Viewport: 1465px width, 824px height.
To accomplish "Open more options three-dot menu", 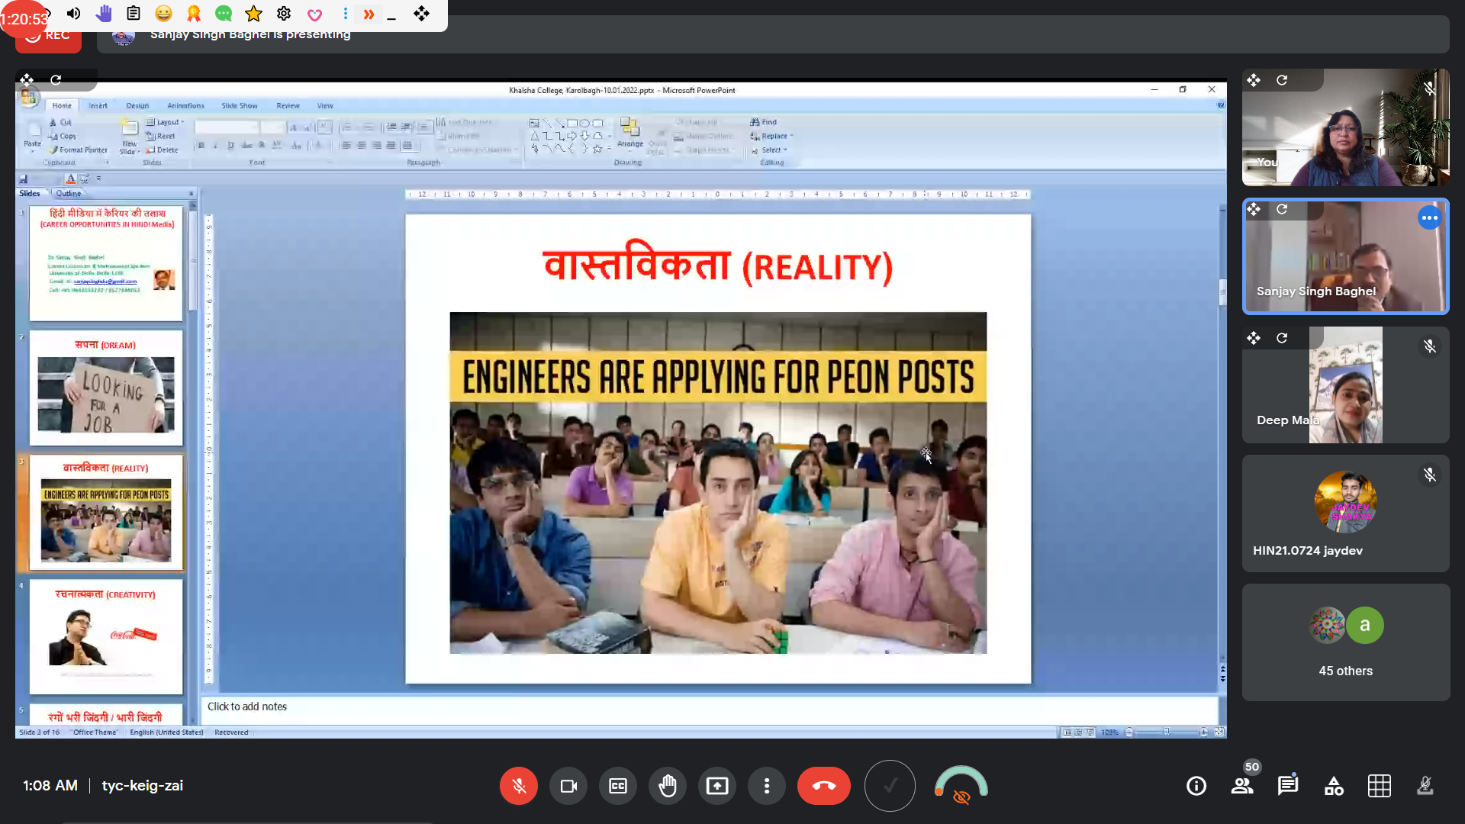I will coord(767,786).
